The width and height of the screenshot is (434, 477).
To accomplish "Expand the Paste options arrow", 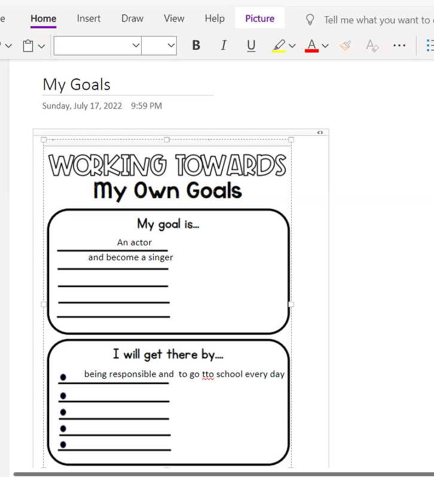I will click(42, 46).
